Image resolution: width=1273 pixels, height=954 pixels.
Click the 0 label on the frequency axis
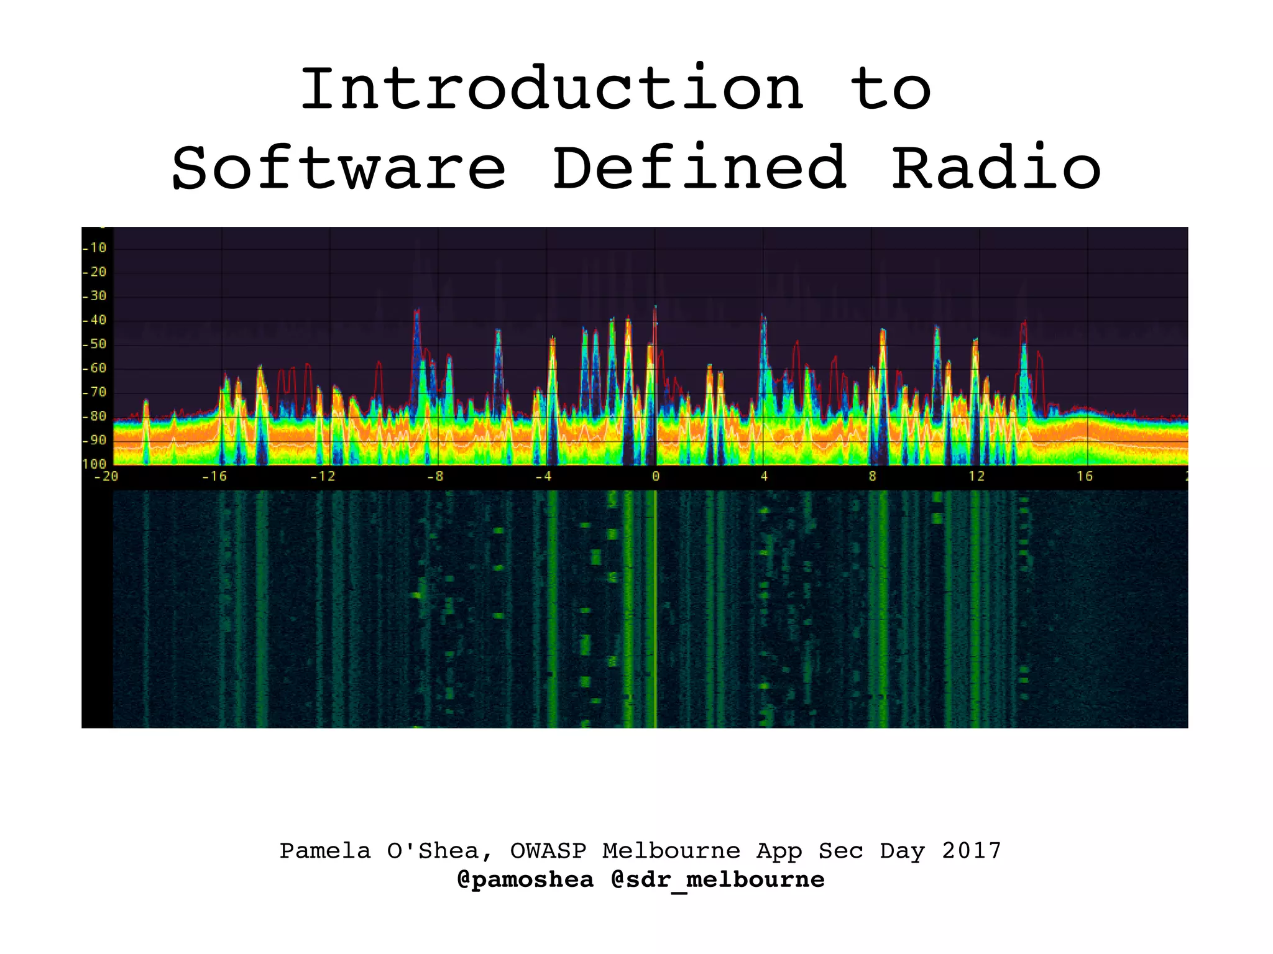click(655, 477)
